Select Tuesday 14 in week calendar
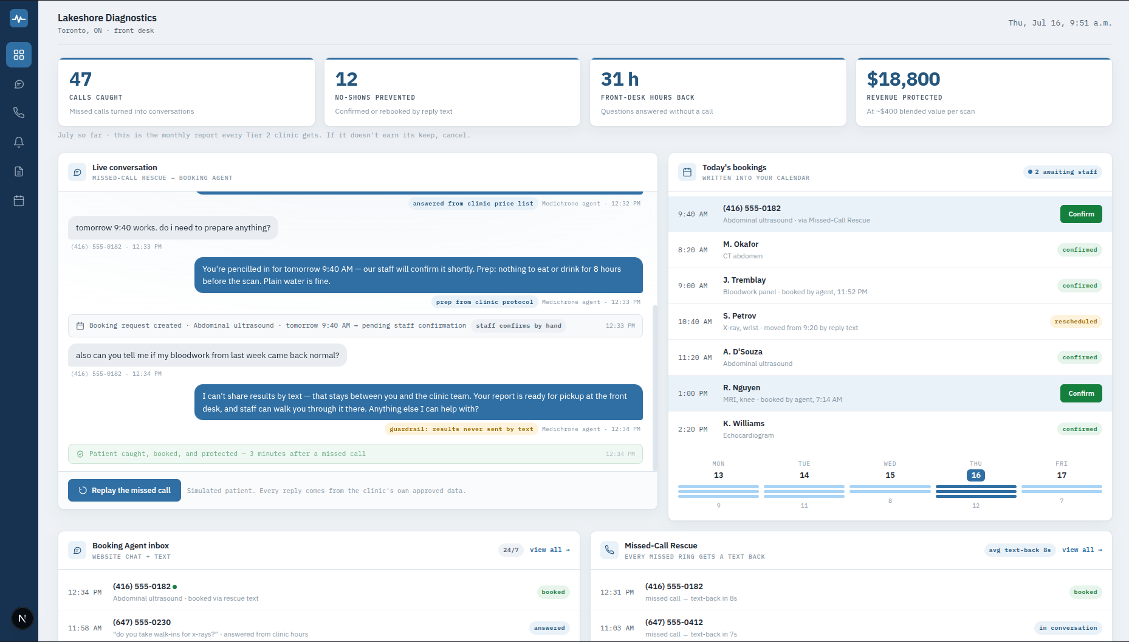 pyautogui.click(x=804, y=484)
